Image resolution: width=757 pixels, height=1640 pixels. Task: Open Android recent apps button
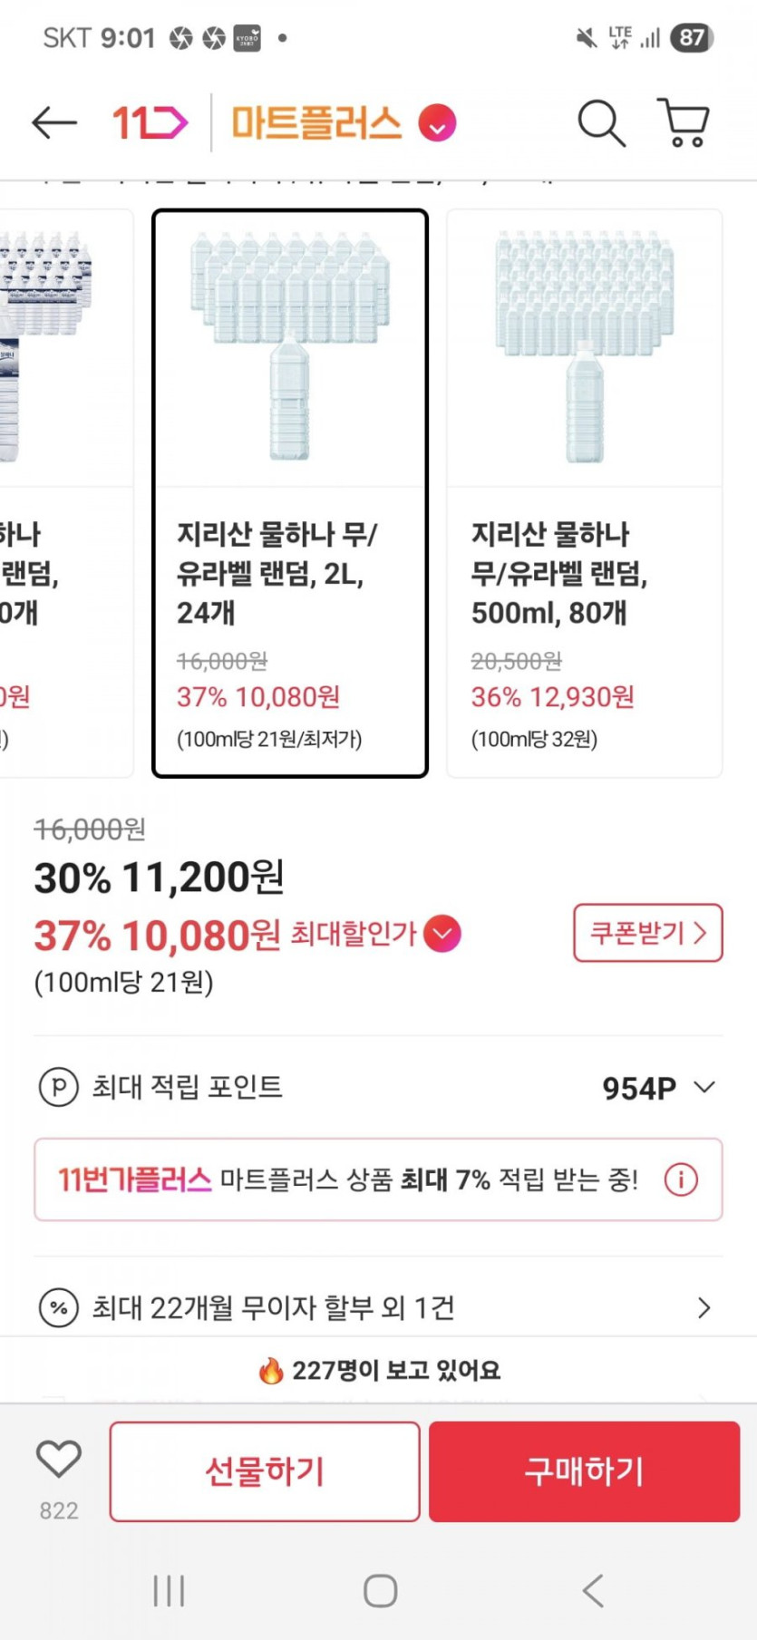click(169, 1590)
